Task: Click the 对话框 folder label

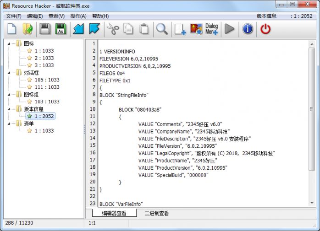Action: [x=31, y=73]
